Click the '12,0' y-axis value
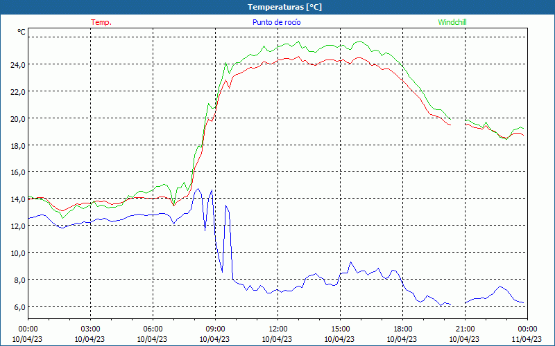Viewport: 555px width, 346px height. click(19, 226)
